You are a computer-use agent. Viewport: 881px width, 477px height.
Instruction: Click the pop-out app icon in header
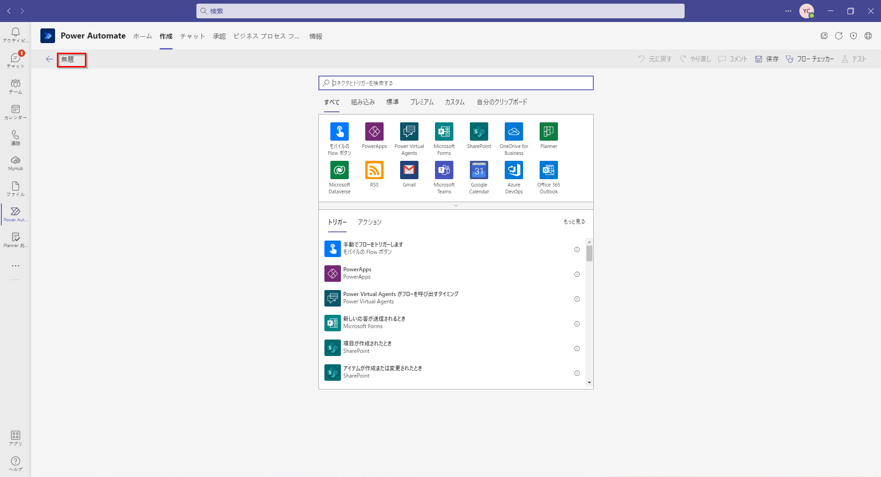pos(824,36)
